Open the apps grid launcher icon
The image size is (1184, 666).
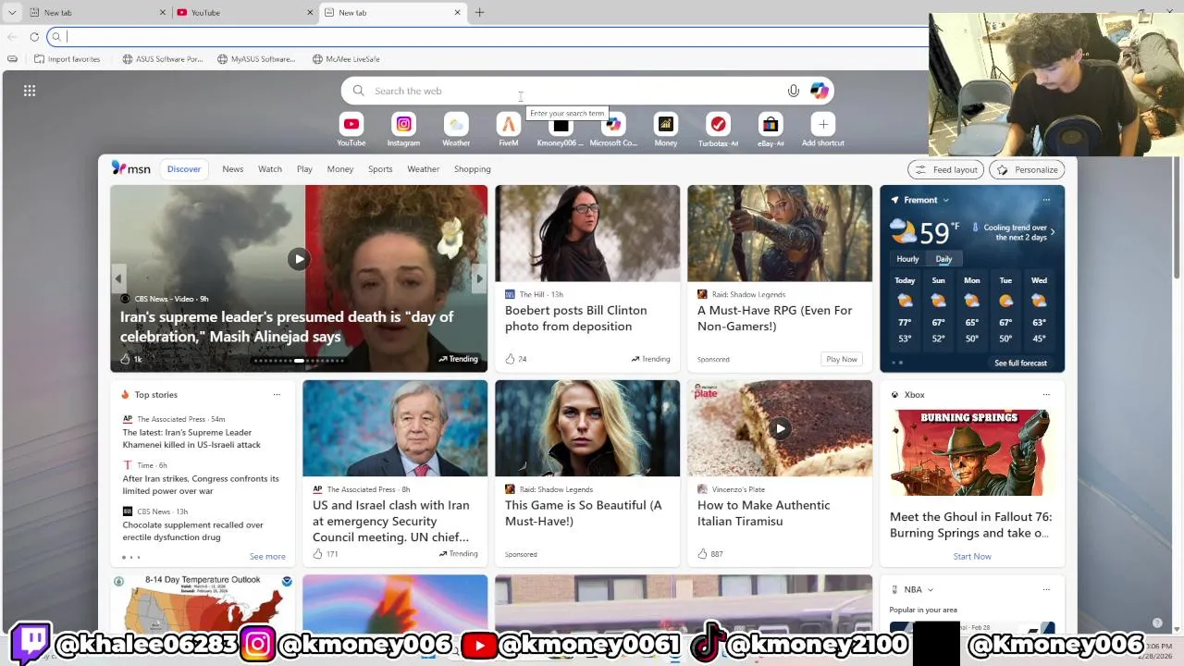(x=30, y=91)
